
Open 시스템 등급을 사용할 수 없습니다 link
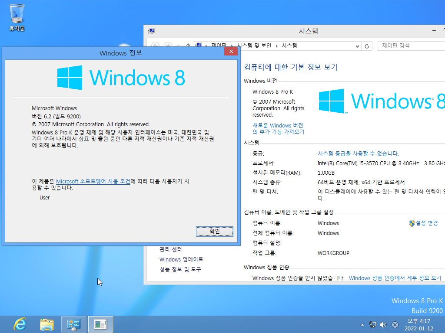(x=358, y=153)
